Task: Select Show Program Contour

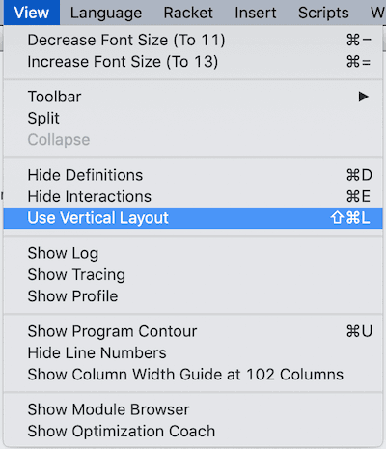Action: click(193, 331)
